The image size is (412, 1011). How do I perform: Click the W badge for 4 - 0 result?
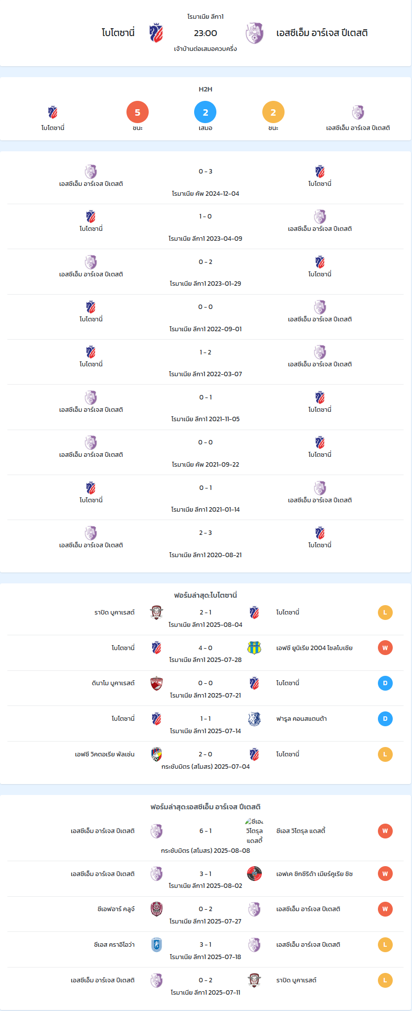point(385,648)
